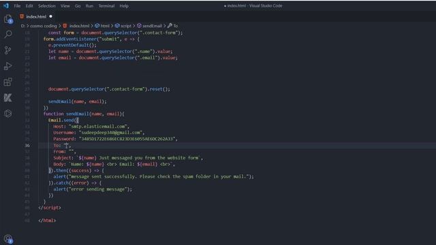Open the Extensions view icon
The width and height of the screenshot is (436, 245).
(x=7, y=82)
